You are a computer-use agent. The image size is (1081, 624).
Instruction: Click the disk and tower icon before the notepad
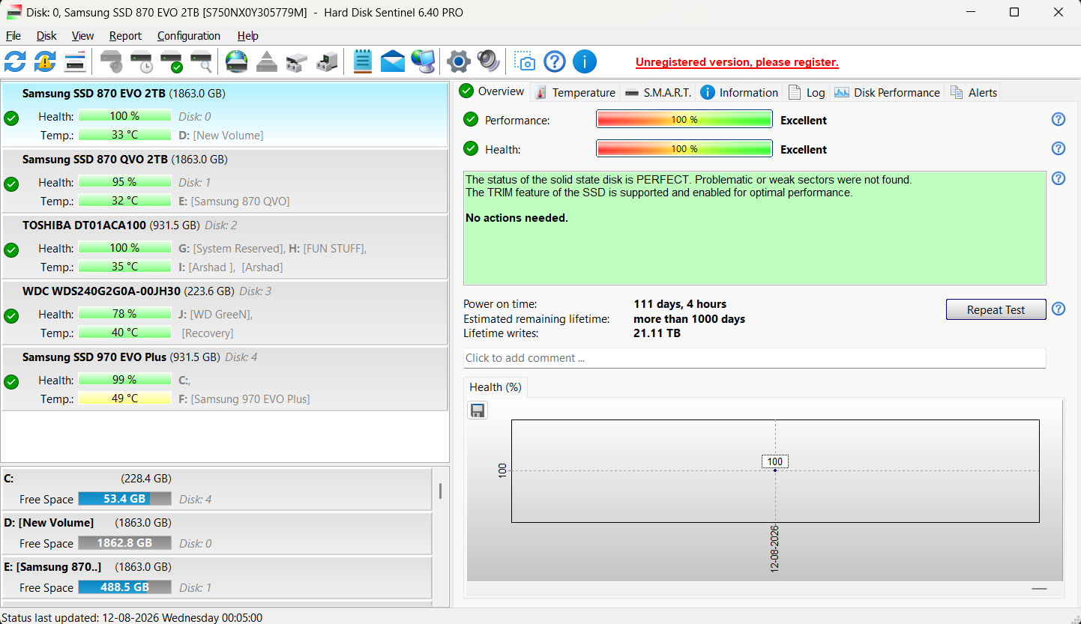(327, 61)
